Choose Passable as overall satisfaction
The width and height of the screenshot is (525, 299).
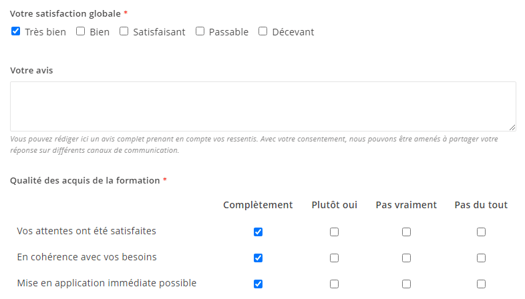[200, 31]
